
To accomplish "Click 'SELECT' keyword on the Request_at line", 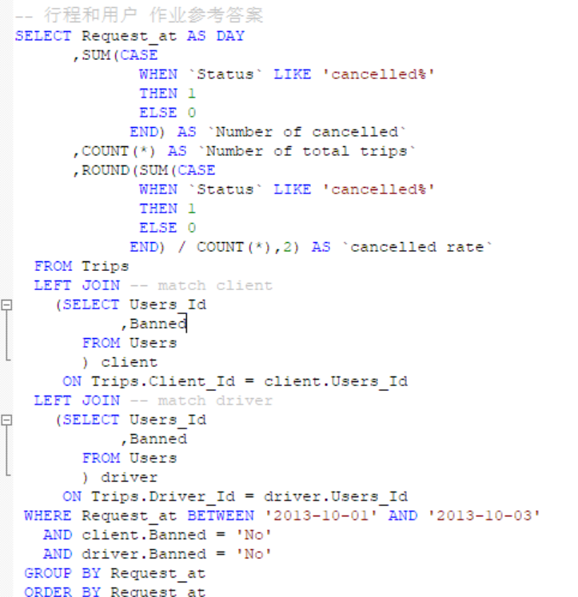I will tap(43, 36).
